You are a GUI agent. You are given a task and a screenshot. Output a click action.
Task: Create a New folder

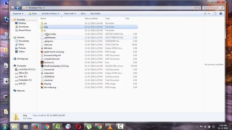click(95, 14)
